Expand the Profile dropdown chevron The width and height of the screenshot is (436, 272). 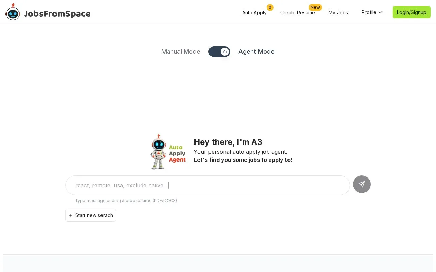(380, 12)
